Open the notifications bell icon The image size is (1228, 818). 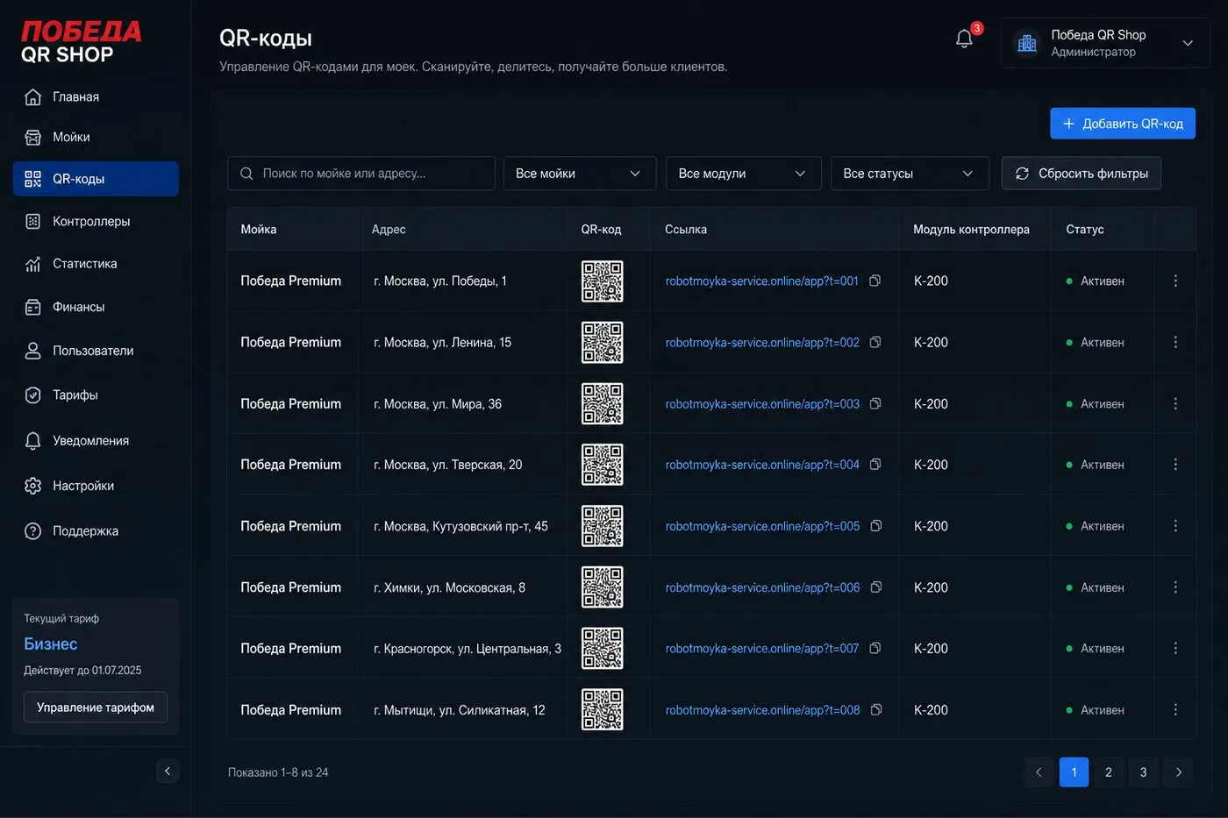tap(964, 39)
